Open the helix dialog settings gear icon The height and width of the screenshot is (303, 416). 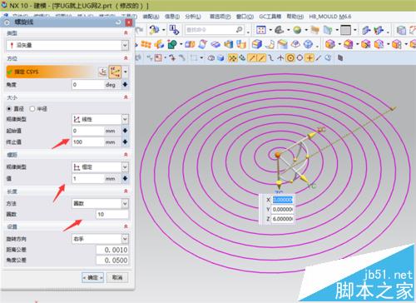click(7, 22)
